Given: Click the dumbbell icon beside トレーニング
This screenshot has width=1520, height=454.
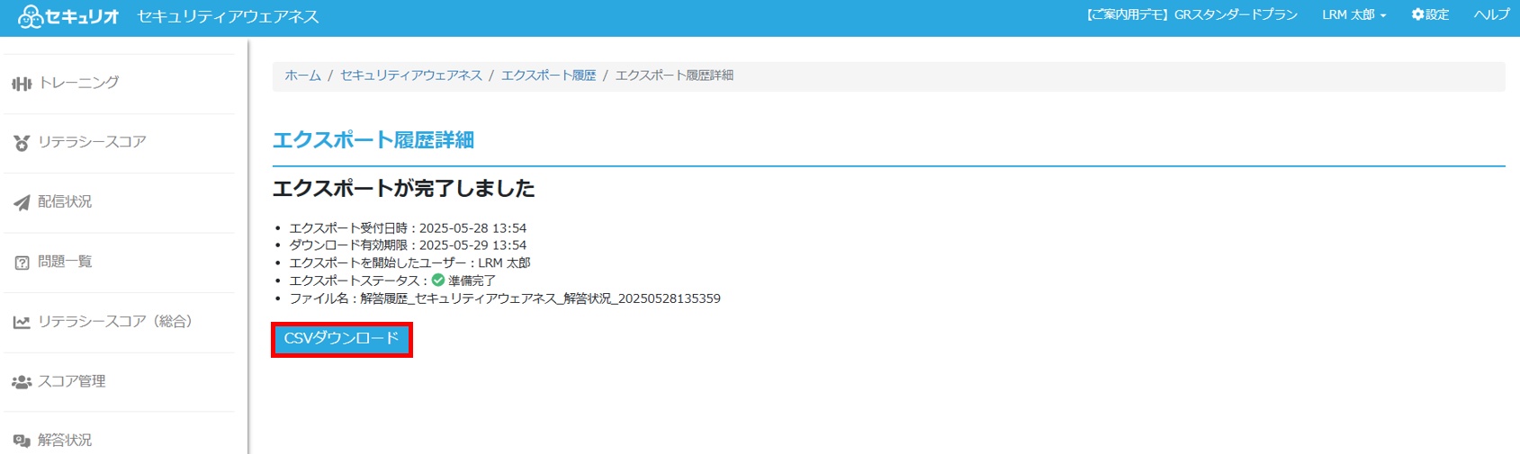Looking at the screenshot, I should (x=22, y=84).
